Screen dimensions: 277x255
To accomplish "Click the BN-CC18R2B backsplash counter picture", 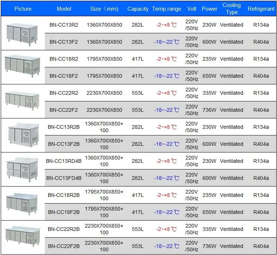I will (x=22, y=204).
